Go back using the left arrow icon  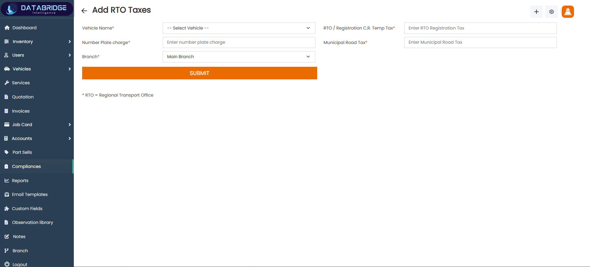pyautogui.click(x=84, y=11)
